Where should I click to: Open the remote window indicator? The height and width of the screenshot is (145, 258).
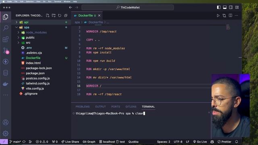(x=4, y=141)
